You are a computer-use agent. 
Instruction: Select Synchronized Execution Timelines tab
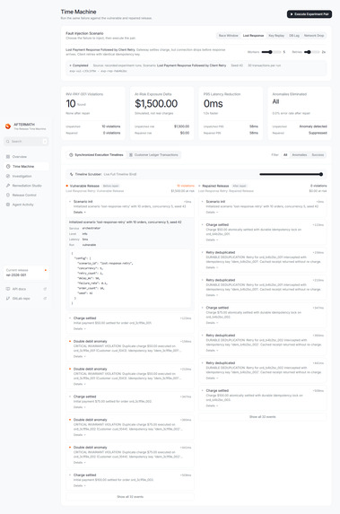pyautogui.click(x=96, y=154)
